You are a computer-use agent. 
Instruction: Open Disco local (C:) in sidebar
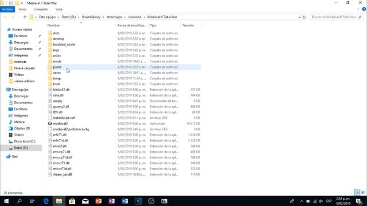25,141
